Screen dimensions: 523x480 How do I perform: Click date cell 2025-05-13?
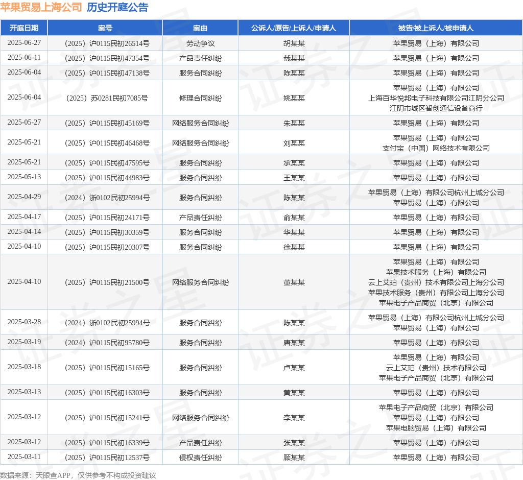click(x=24, y=177)
